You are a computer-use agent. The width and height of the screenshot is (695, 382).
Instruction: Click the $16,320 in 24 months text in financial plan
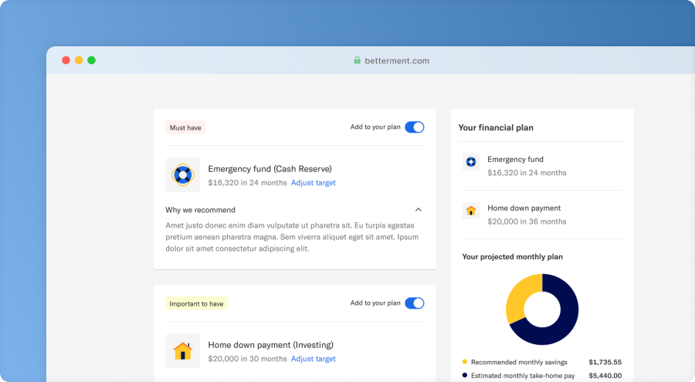click(527, 173)
